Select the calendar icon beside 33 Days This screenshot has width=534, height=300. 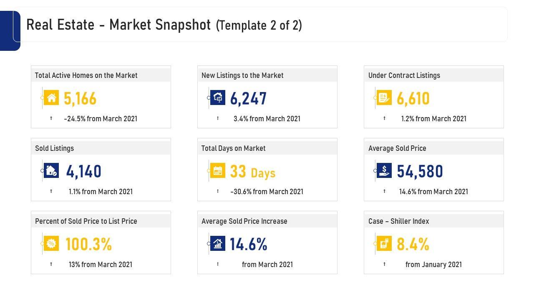pyautogui.click(x=218, y=171)
